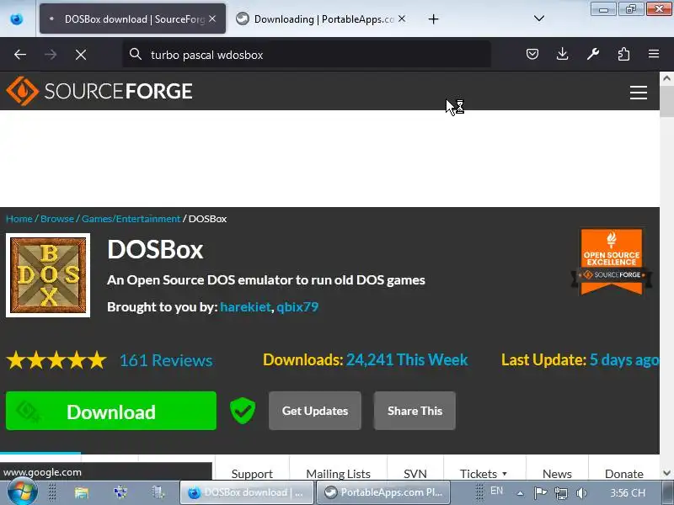
Task: Expand the list all tabs chevron
Action: point(539,19)
